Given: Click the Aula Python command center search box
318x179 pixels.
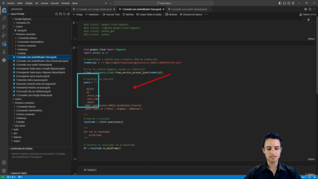Looking at the screenshot, I should 163,3.
